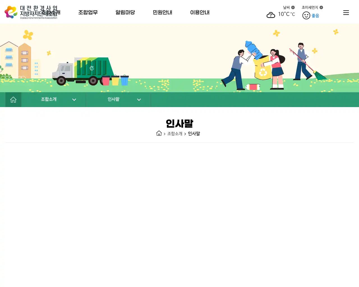Viewport: 359px width, 287px height.
Task: Click 조합소개 in the breadcrumb trail
Action: [175, 134]
